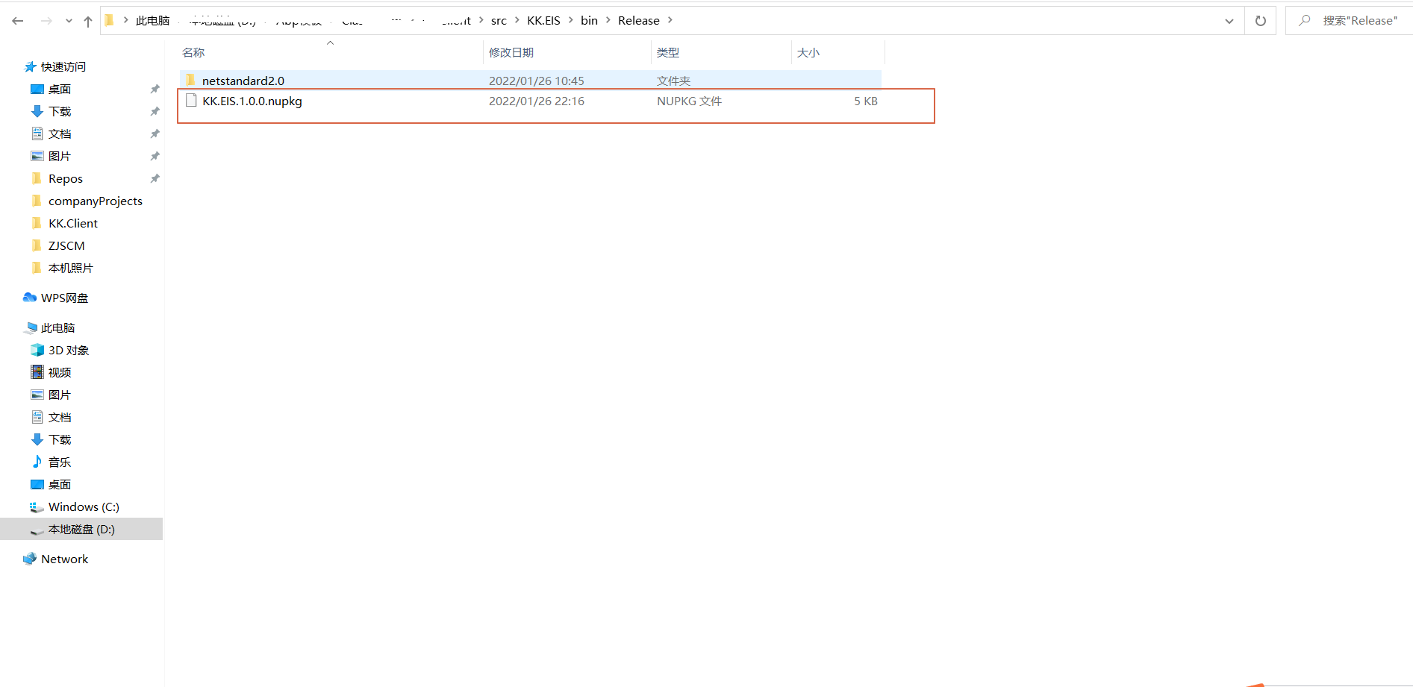This screenshot has height=687, width=1413.
Task: Click the 此电脑 computer icon in sidebar
Action: pyautogui.click(x=31, y=327)
